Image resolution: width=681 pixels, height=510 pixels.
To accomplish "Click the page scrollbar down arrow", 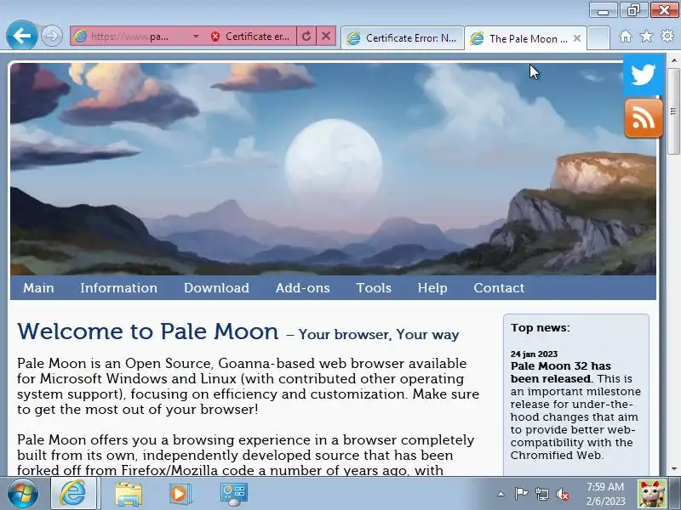I will (674, 469).
